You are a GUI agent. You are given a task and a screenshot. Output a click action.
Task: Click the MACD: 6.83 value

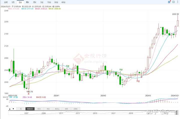pos(41,97)
